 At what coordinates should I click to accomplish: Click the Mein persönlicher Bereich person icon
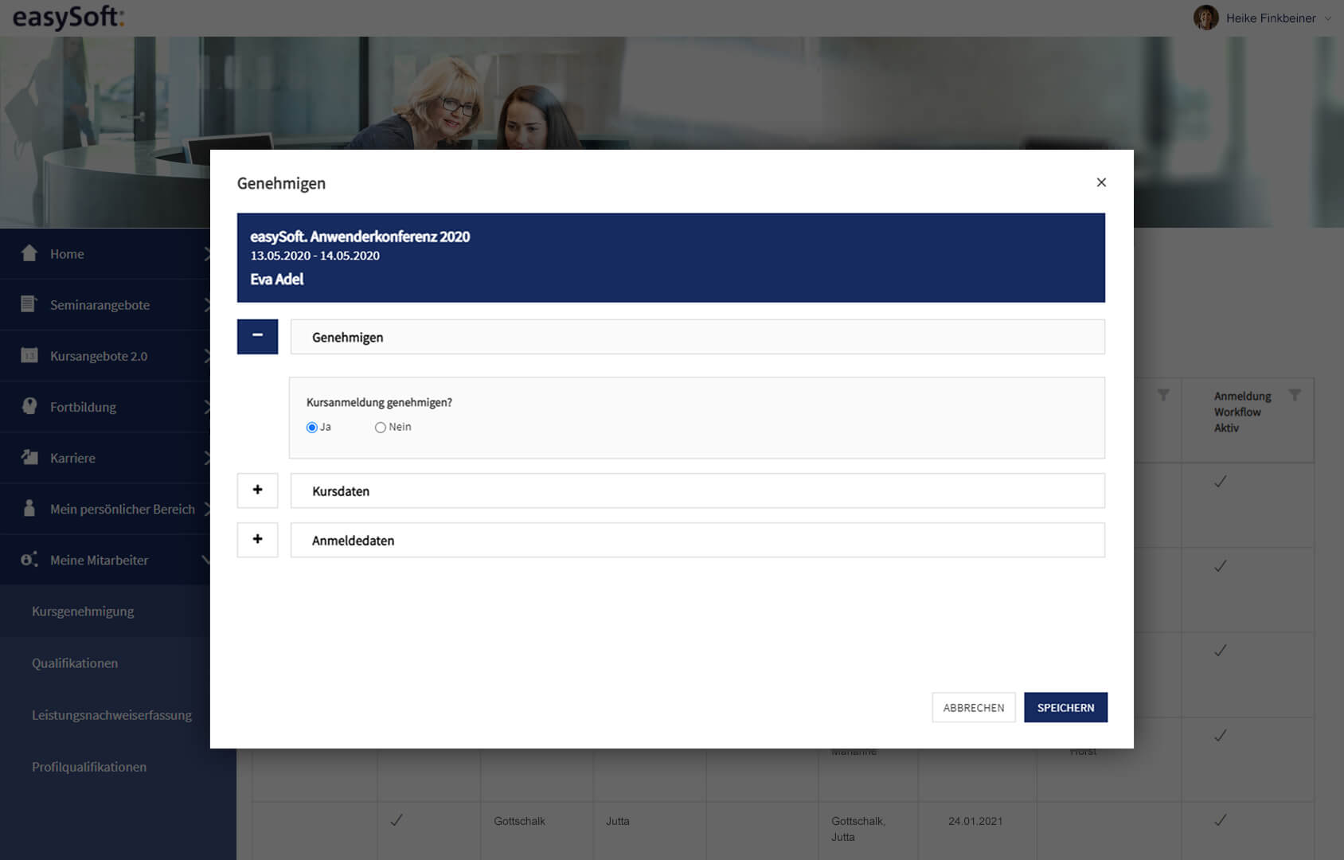coord(29,508)
